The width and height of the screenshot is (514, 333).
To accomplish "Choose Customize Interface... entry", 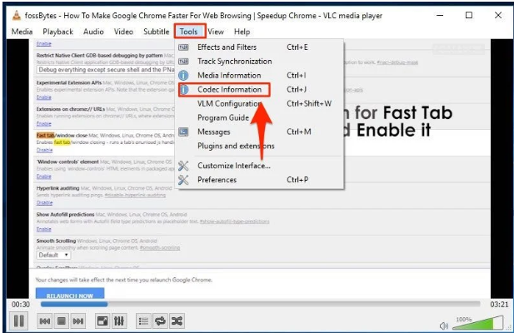I will coord(260,166).
